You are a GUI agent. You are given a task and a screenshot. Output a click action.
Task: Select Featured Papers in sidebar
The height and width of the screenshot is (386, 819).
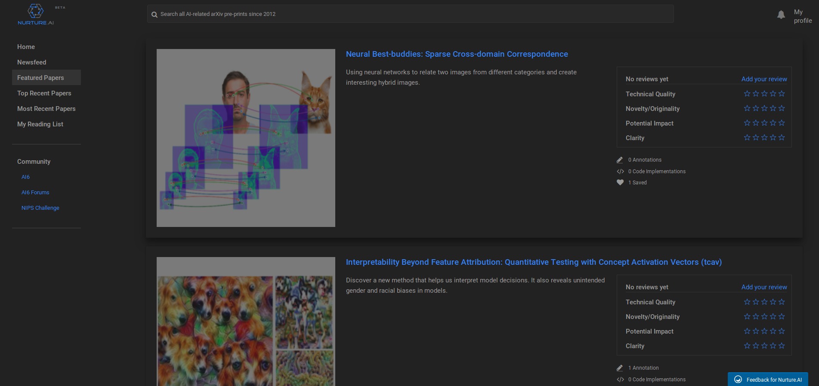pyautogui.click(x=46, y=78)
